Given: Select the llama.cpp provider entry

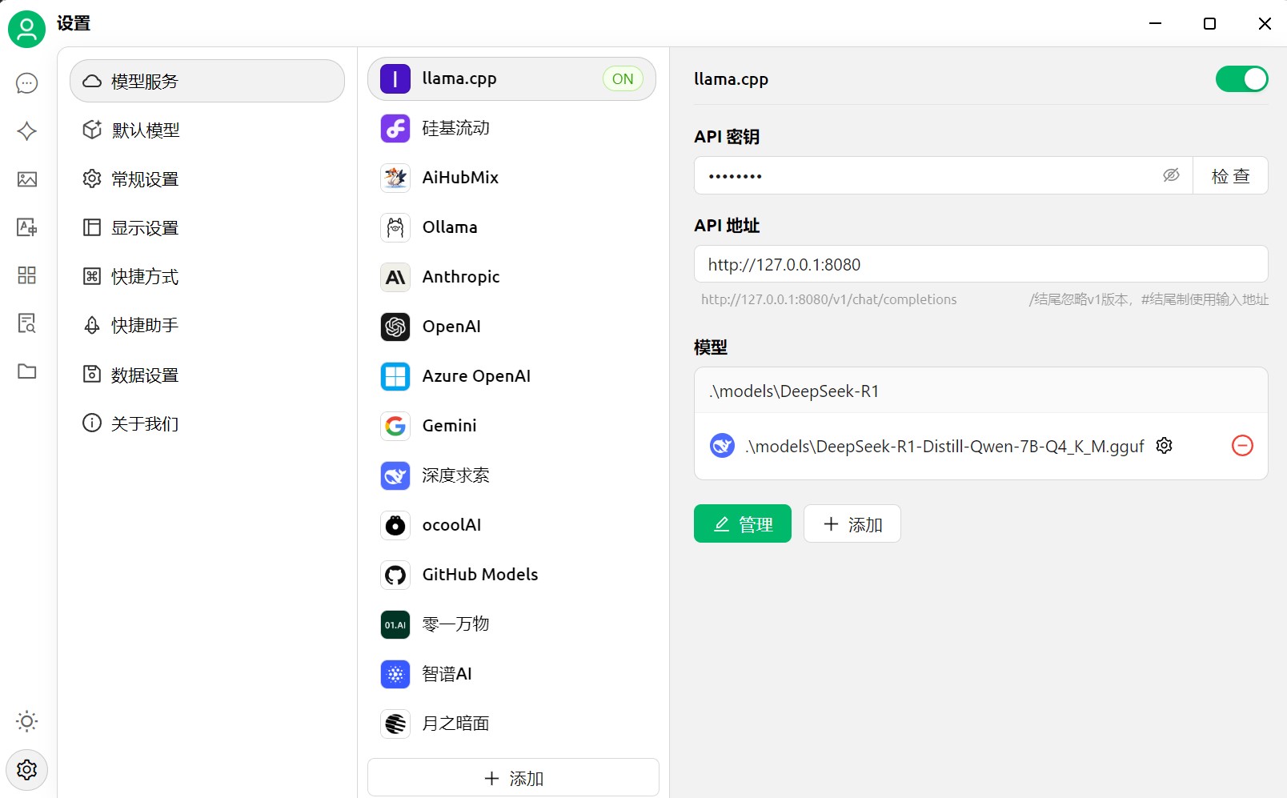Looking at the screenshot, I should click(x=511, y=78).
